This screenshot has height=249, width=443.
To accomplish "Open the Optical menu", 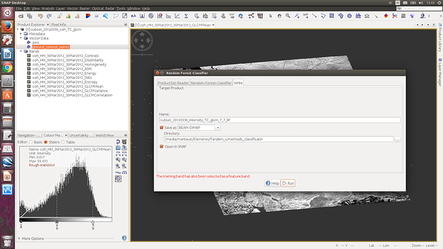I will 98,8.
